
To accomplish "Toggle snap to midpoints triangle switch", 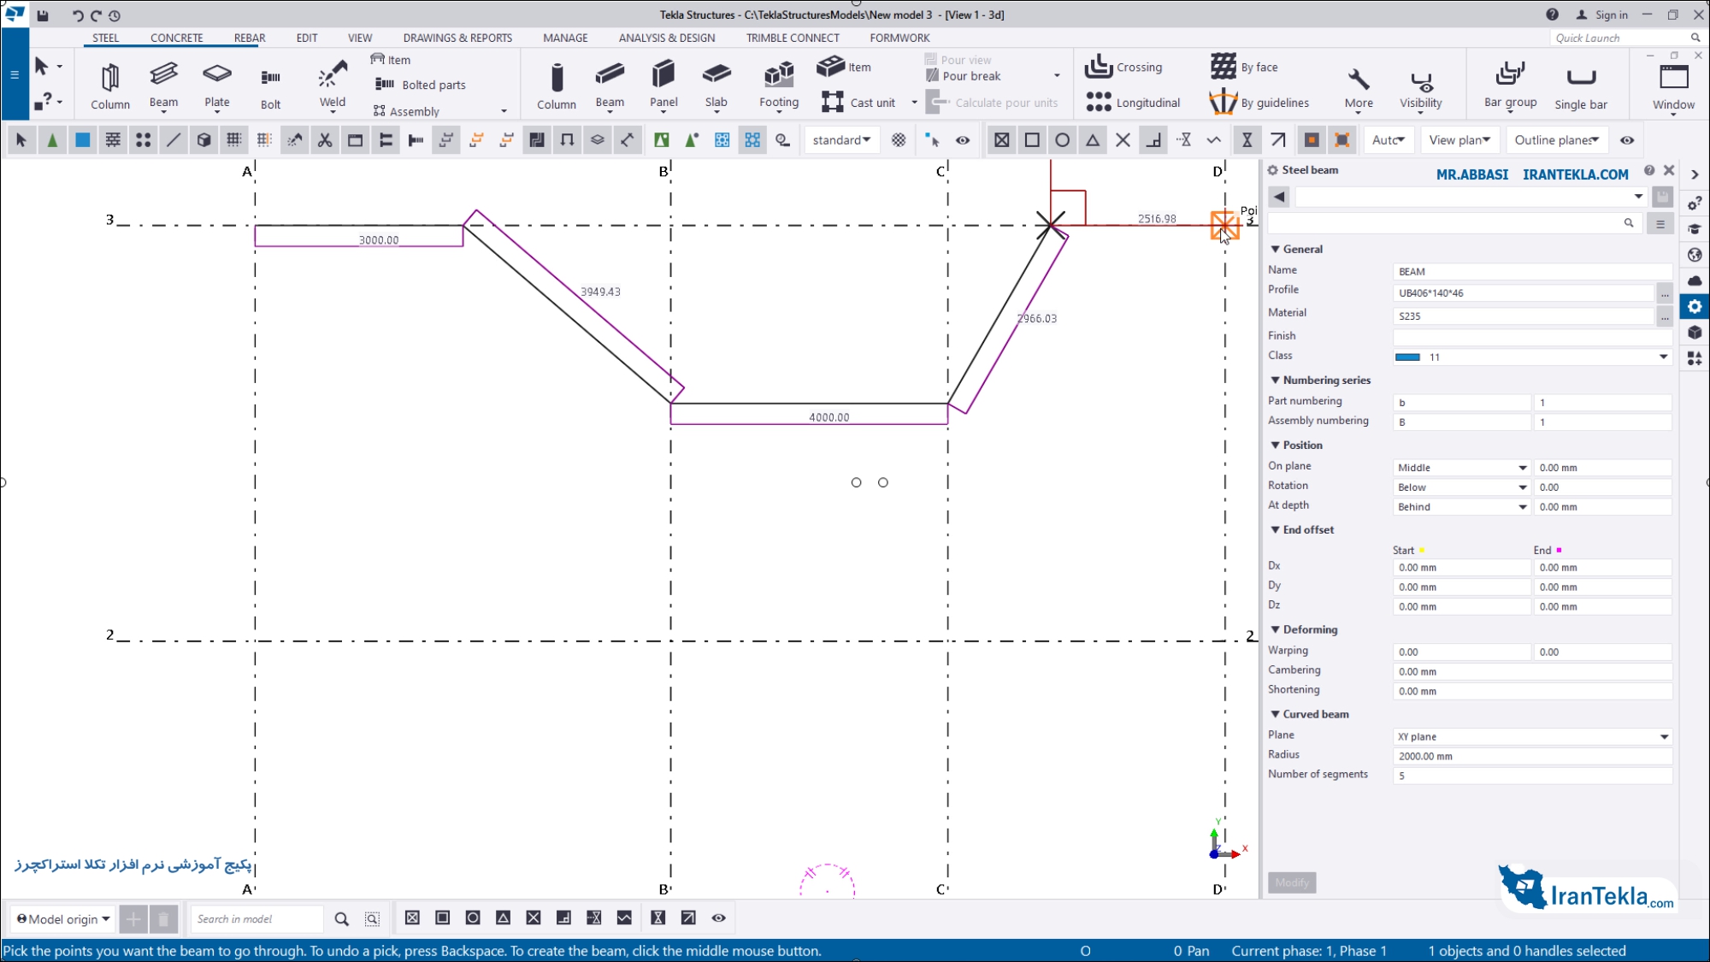I will [1093, 140].
